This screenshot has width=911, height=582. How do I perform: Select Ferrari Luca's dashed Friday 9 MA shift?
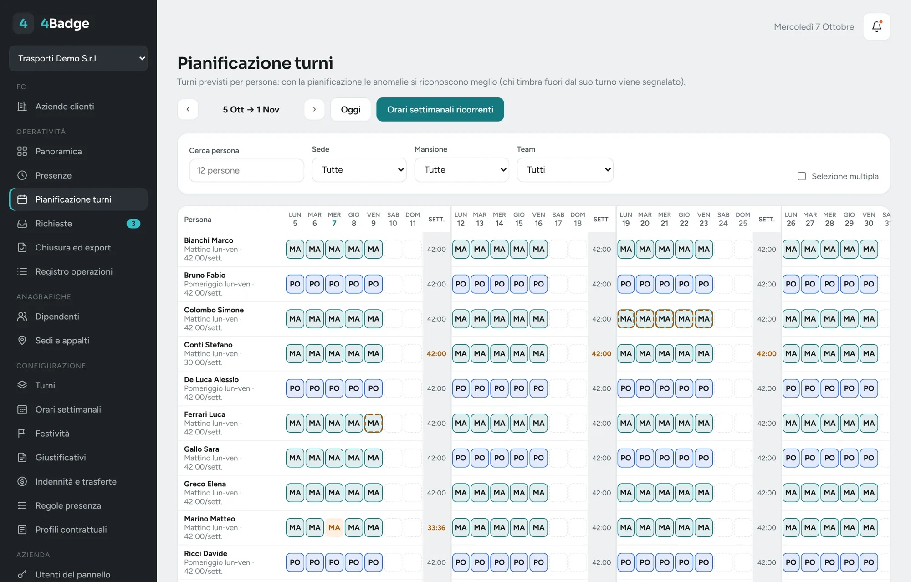[374, 423]
